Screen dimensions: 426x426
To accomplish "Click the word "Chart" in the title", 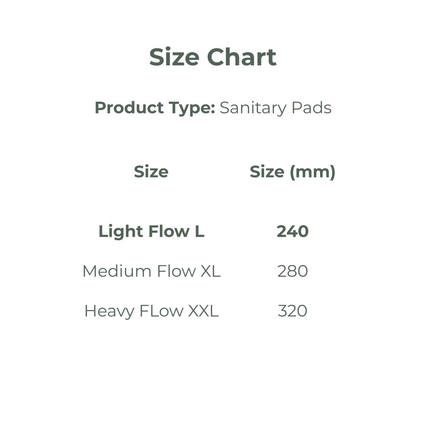I will pyautogui.click(x=241, y=57).
